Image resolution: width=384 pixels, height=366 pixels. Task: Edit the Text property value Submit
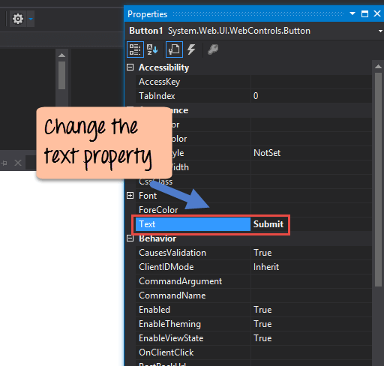click(268, 224)
